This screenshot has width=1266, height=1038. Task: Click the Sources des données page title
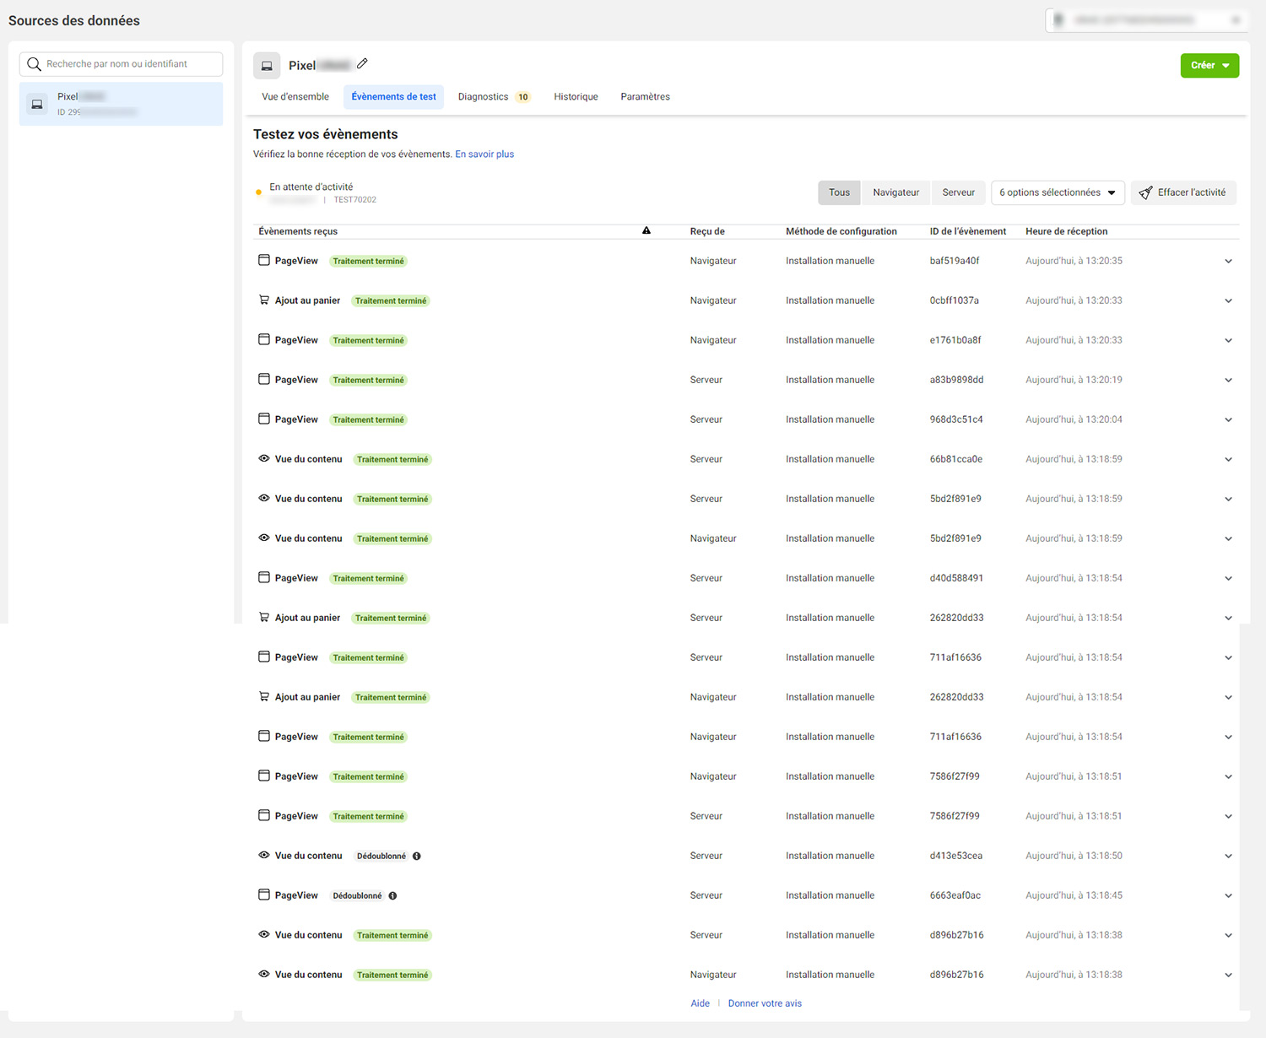click(74, 20)
